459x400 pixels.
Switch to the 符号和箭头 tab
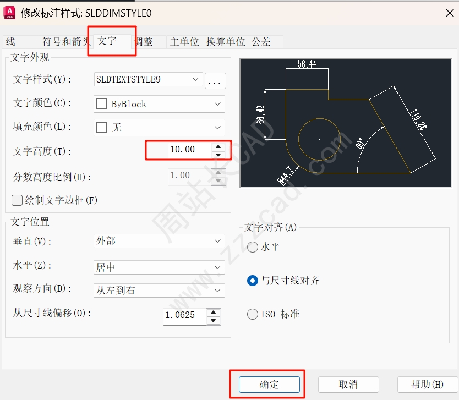(x=65, y=42)
